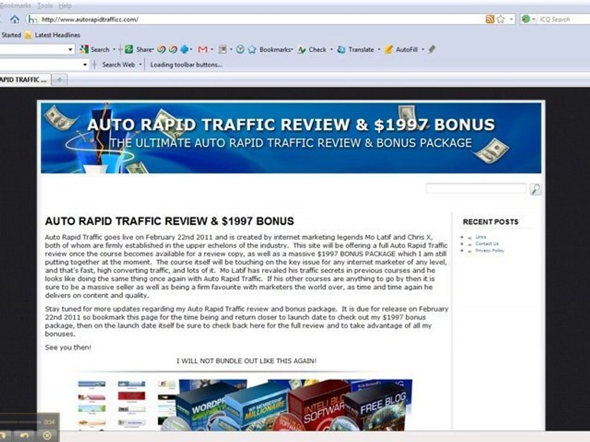Viewport: 590px width, 442px height.
Task: Close the video player overlay with X
Action: 47,435
